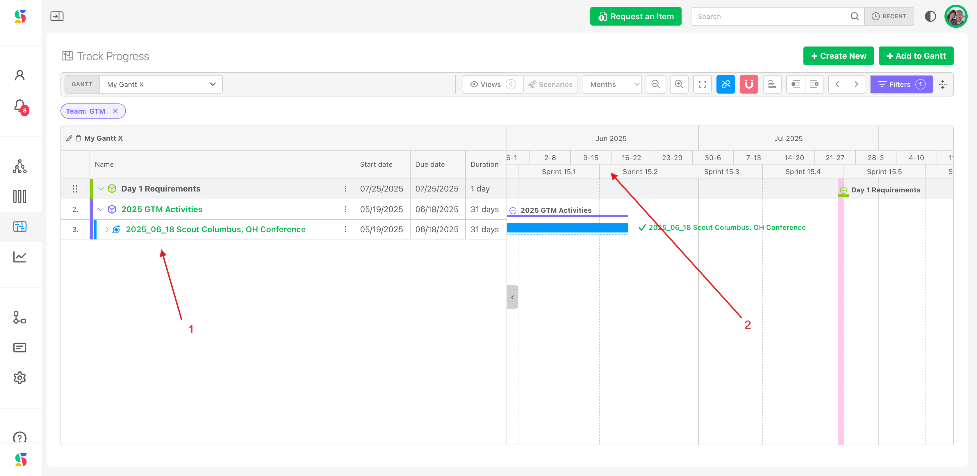Click the Request an Item button
The height and width of the screenshot is (476, 977).
[x=635, y=16]
